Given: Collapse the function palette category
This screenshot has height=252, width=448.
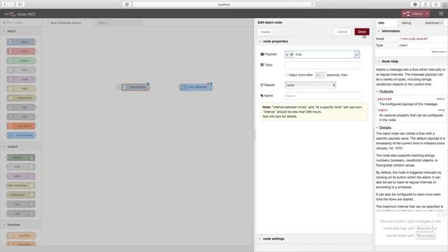Looking at the screenshot, I should click(4, 225).
